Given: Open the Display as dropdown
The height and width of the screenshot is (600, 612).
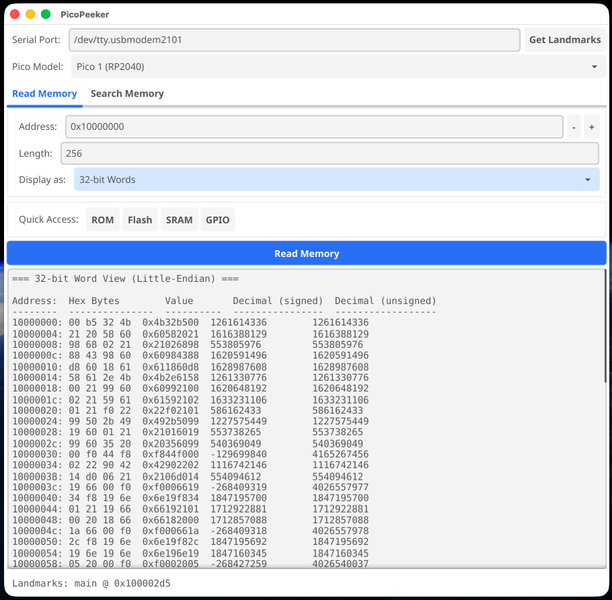Looking at the screenshot, I should coord(337,180).
